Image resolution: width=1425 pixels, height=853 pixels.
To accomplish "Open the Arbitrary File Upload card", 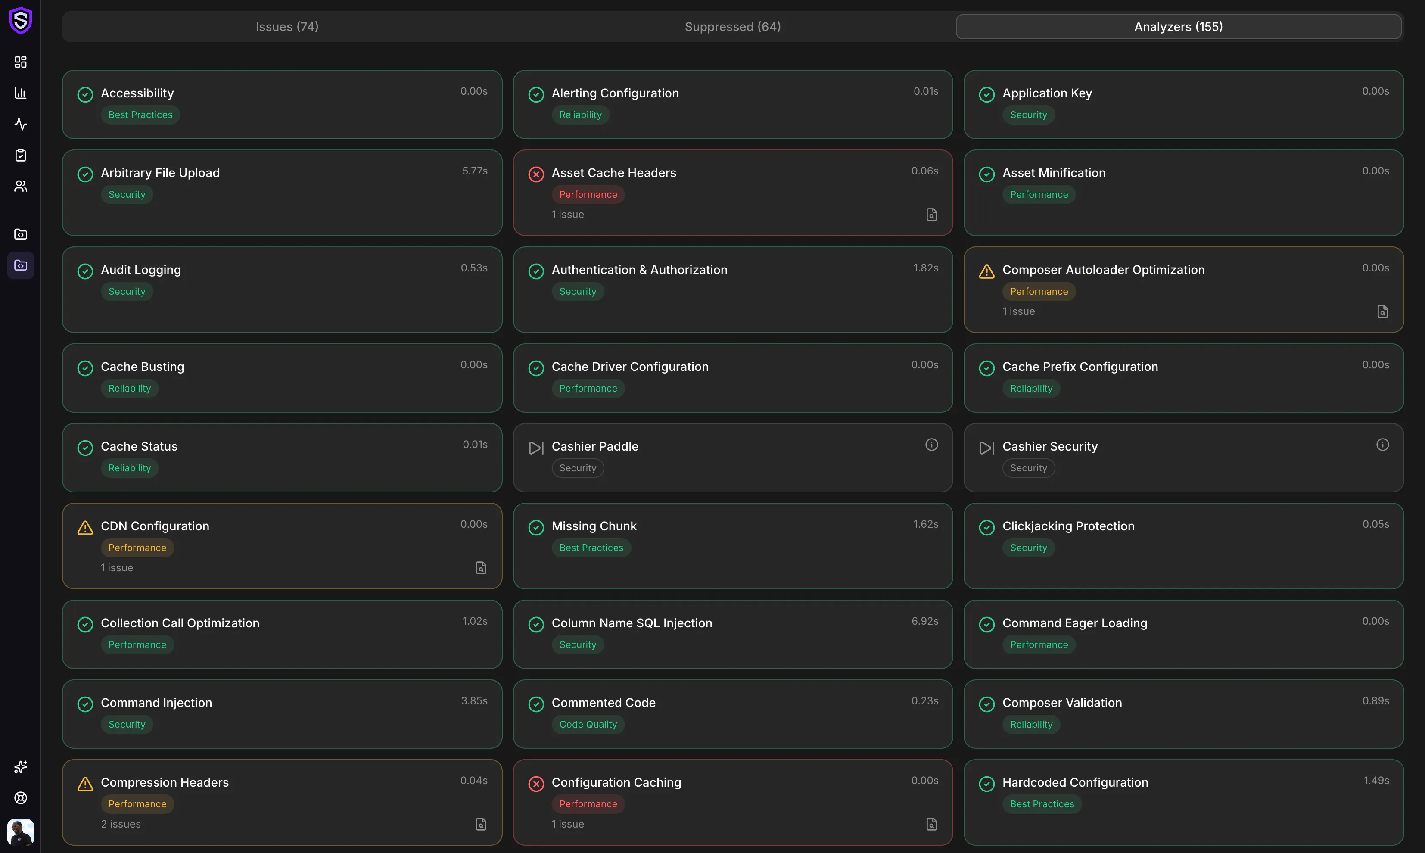I will 282,193.
